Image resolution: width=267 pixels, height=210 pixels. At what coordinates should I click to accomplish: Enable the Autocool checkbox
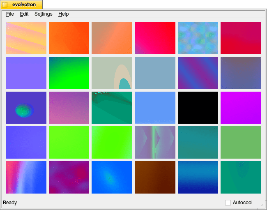[x=228, y=203]
